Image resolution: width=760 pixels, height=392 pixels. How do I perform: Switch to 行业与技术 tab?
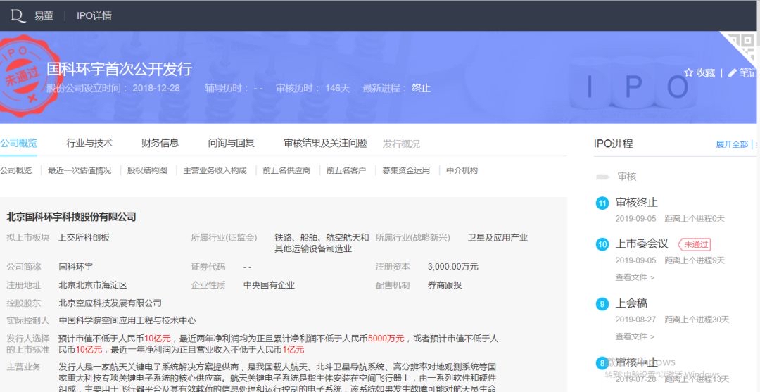click(x=89, y=144)
